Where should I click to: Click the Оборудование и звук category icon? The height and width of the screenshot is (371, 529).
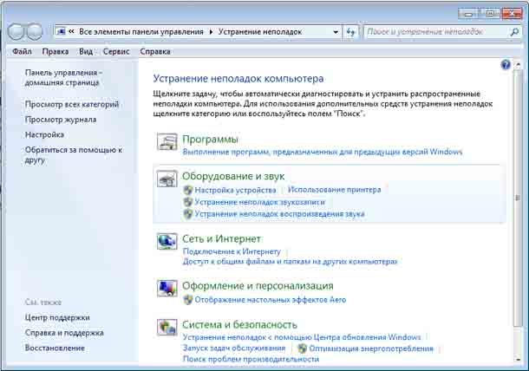tap(167, 179)
